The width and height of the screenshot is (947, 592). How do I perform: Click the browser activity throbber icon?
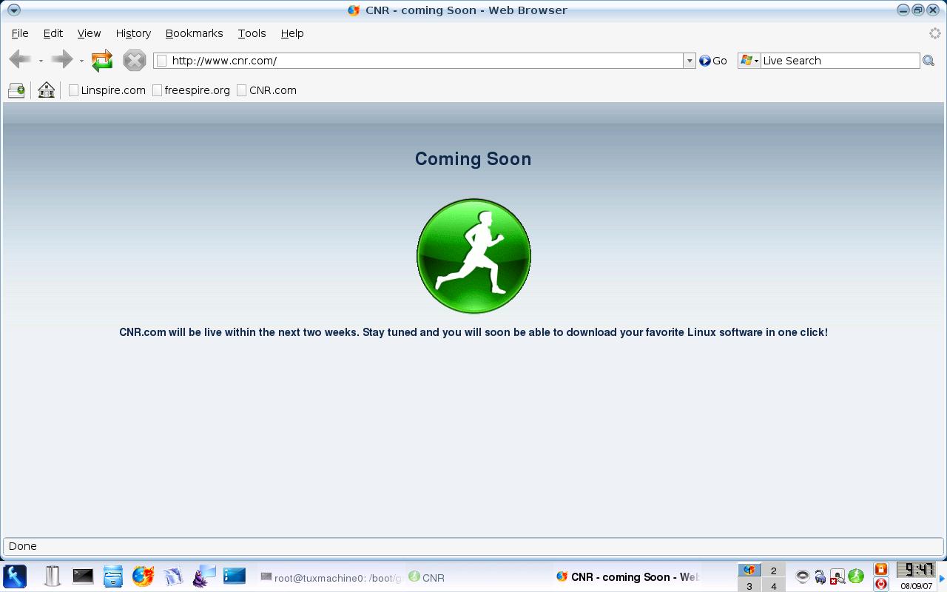935,33
